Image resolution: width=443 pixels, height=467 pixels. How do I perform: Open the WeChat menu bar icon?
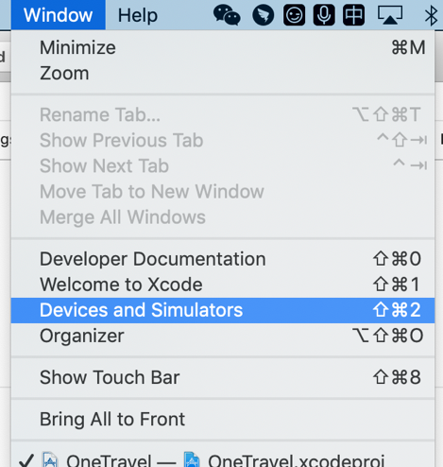click(x=227, y=15)
